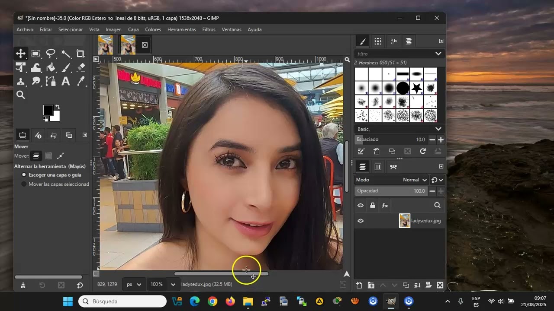Image resolution: width=554 pixels, height=311 pixels.
Task: Decrease Espaciado with the minus button
Action: tap(432, 140)
